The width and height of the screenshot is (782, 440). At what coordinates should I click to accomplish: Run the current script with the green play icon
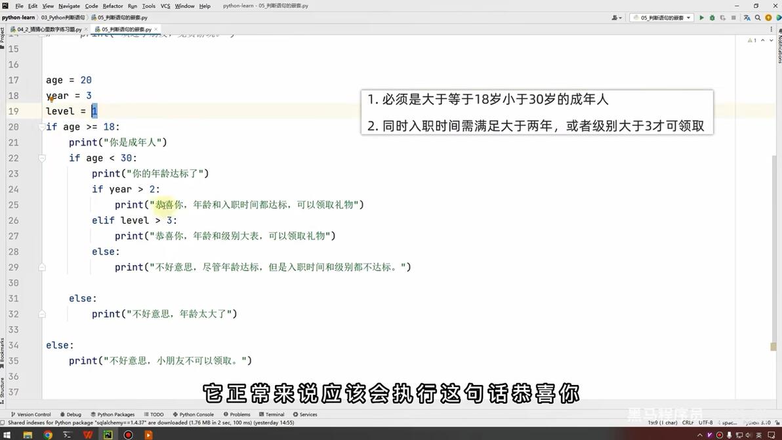702,18
